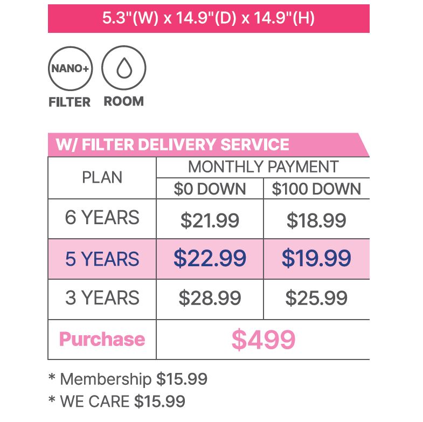
Task: Click the MONTHLY PAYMENT header
Action: [x=263, y=167]
